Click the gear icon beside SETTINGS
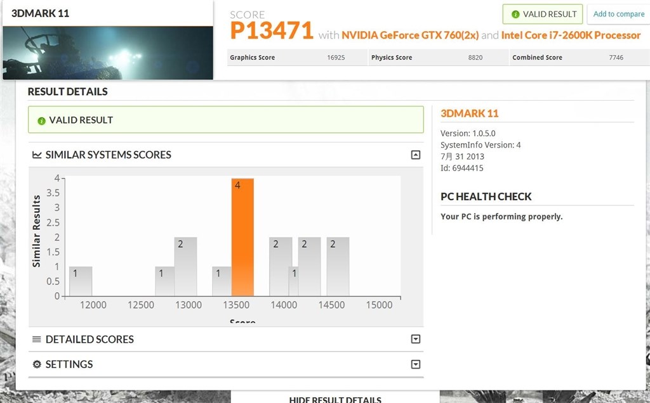Screen dimensions: 650x403 (x=36, y=364)
